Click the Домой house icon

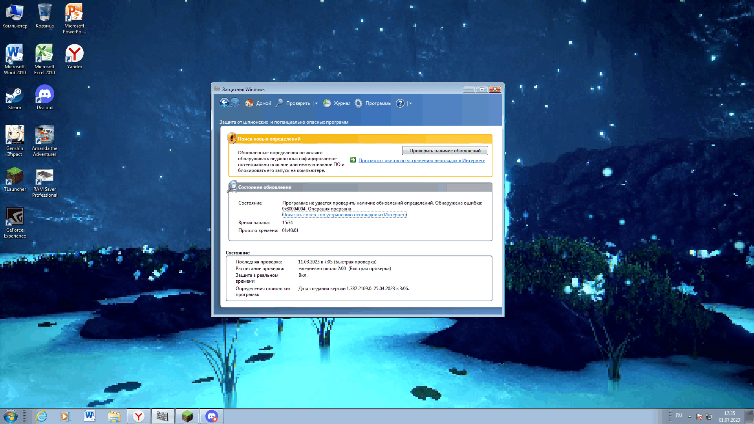click(249, 103)
